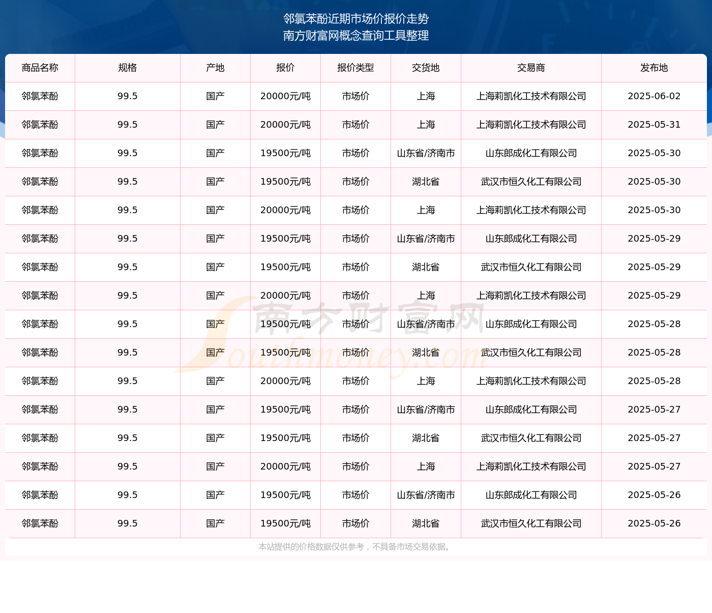
Task: Click 山东郎成化工有限公司 in the 2025-05-30 row
Action: point(531,153)
